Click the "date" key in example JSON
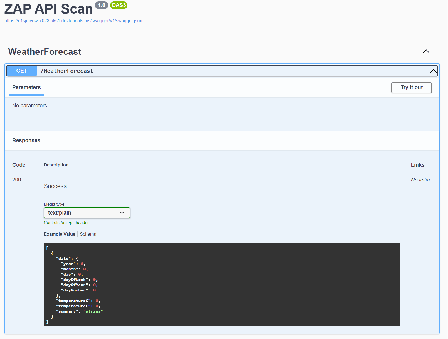 click(64, 259)
